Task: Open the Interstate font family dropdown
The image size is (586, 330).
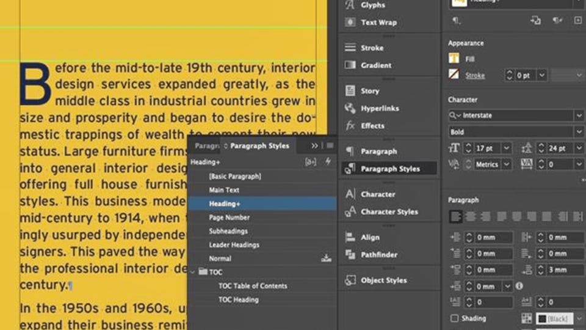Action: point(579,116)
